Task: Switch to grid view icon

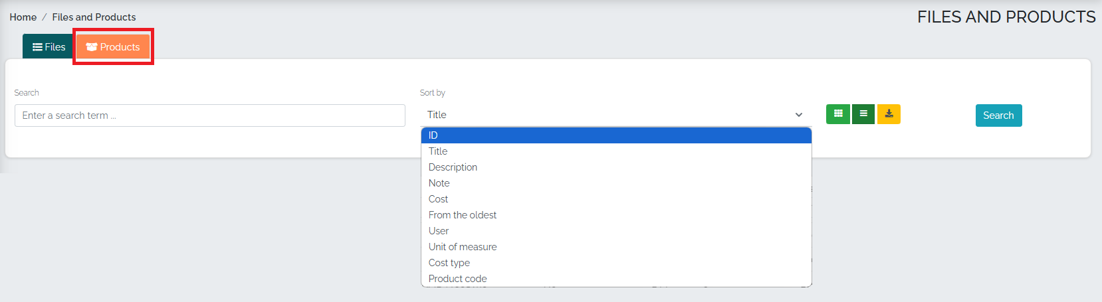Action: (838, 114)
